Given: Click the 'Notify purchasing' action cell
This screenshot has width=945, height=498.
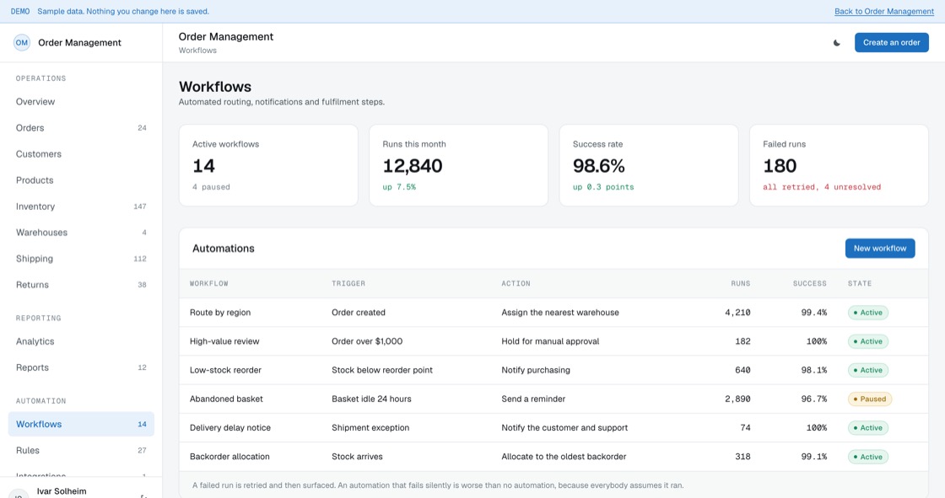Looking at the screenshot, I should (536, 370).
